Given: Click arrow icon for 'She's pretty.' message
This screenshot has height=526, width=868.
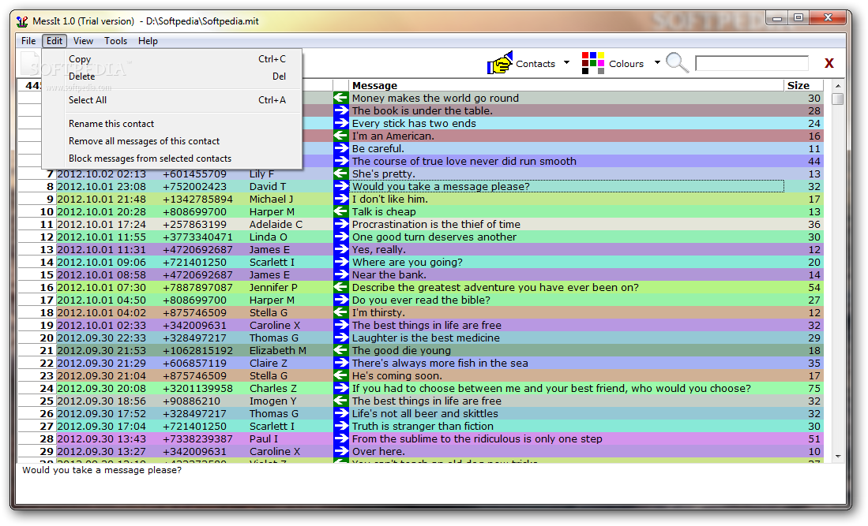Looking at the screenshot, I should coord(341,173).
